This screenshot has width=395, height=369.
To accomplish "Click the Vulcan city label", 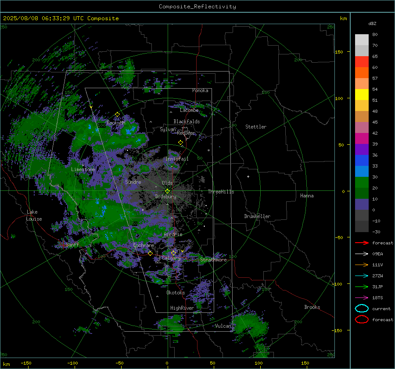I will click(x=223, y=326).
